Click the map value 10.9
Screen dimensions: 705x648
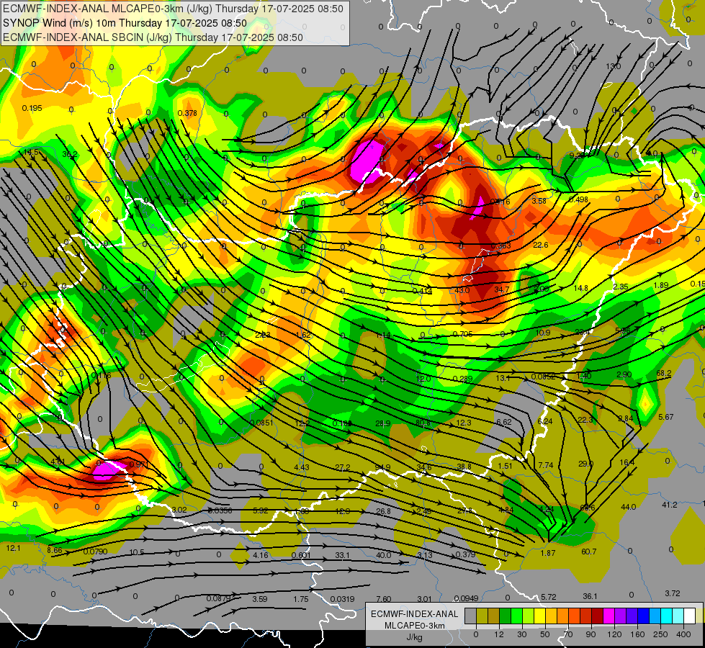[543, 333]
